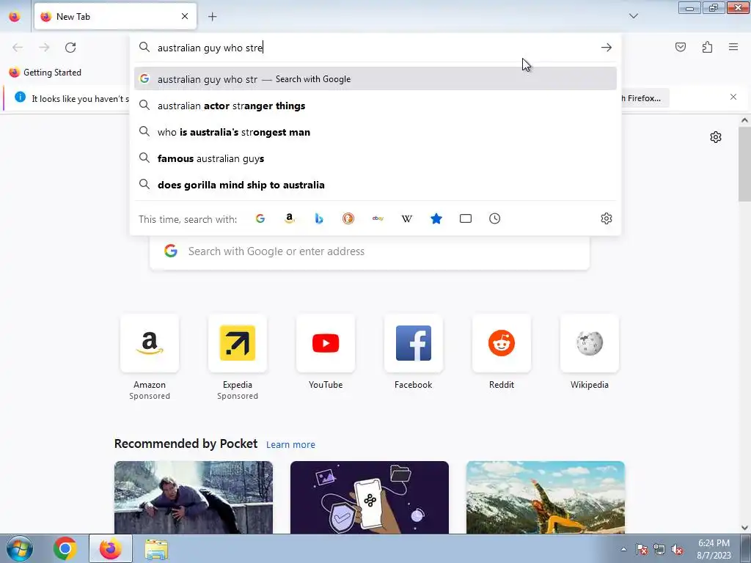
Task: Click the Firefox taskbar icon
Action: 111,548
